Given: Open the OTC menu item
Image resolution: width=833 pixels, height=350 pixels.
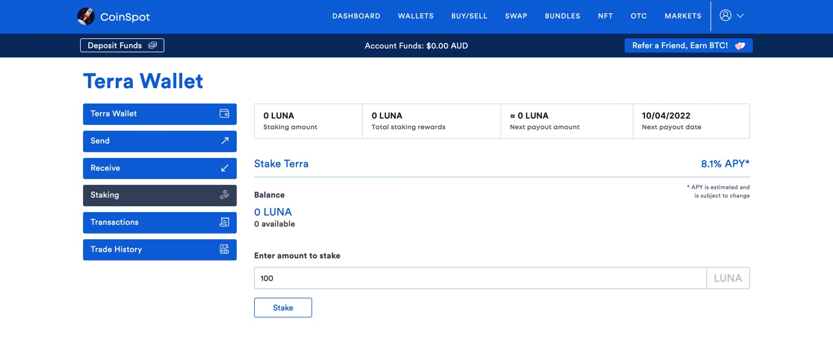Looking at the screenshot, I should tap(639, 16).
